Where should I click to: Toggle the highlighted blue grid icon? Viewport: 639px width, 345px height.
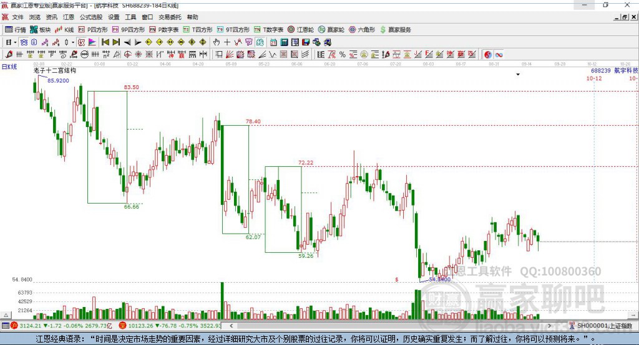tap(24, 42)
